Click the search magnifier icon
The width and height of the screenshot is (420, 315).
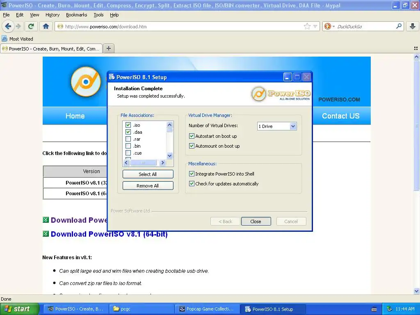pyautogui.click(x=399, y=26)
